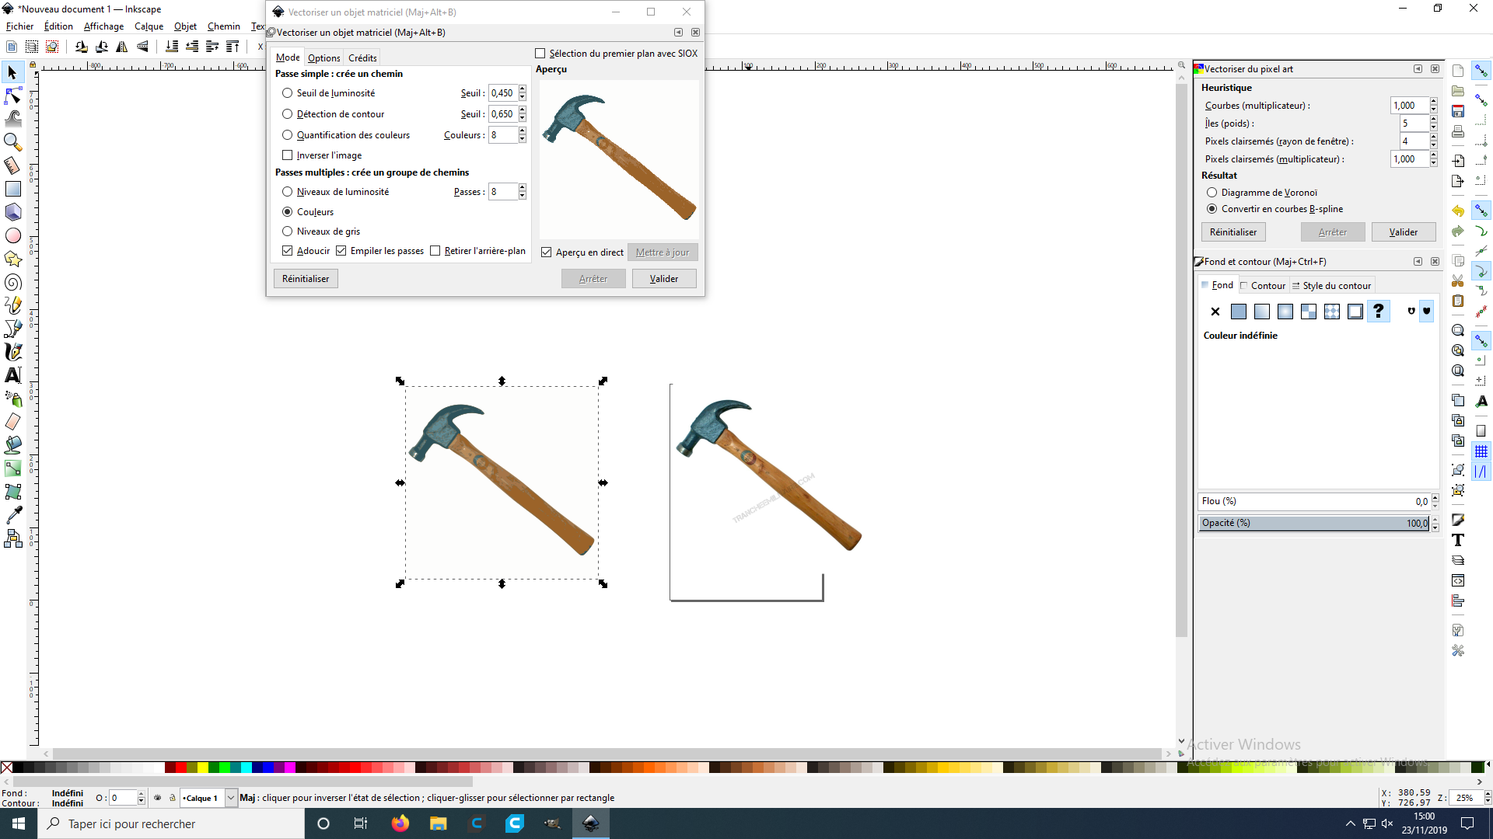Toggle Aperçu en direct checkbox
This screenshot has width=1493, height=839.
click(x=547, y=252)
